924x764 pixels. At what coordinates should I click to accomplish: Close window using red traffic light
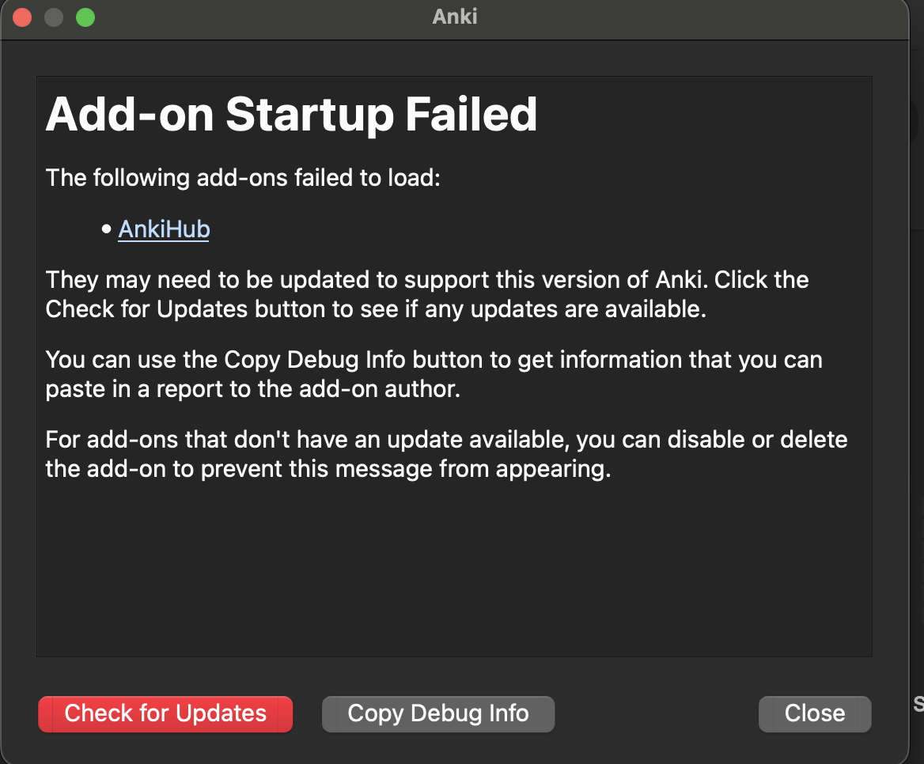pos(22,17)
